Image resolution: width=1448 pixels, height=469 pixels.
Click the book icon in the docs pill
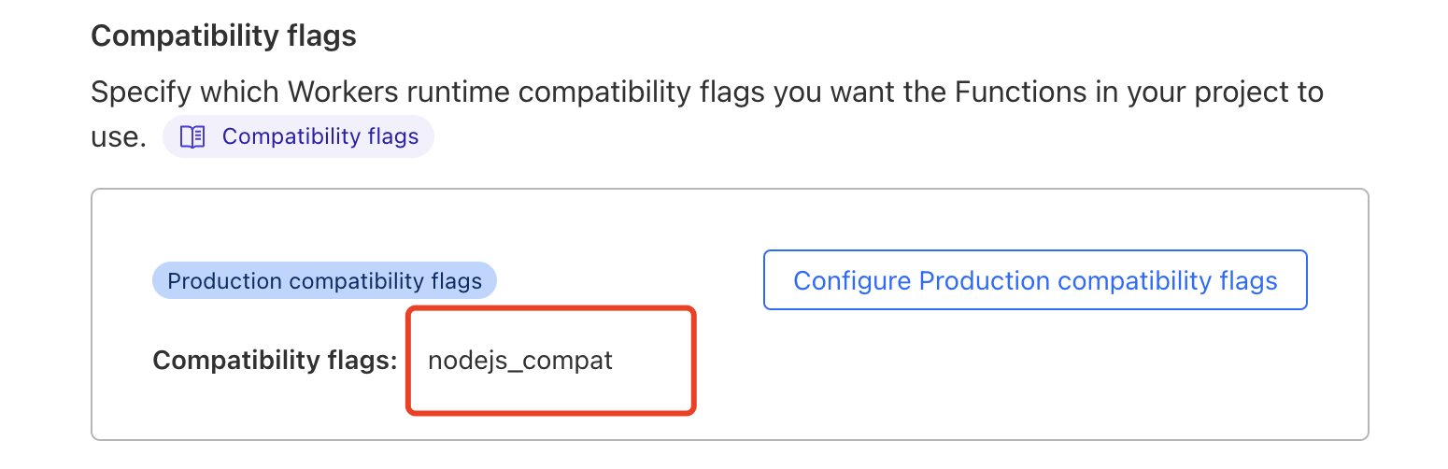[x=192, y=137]
